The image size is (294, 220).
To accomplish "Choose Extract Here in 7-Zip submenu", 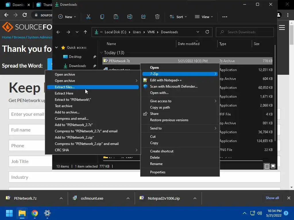I will [93, 93].
